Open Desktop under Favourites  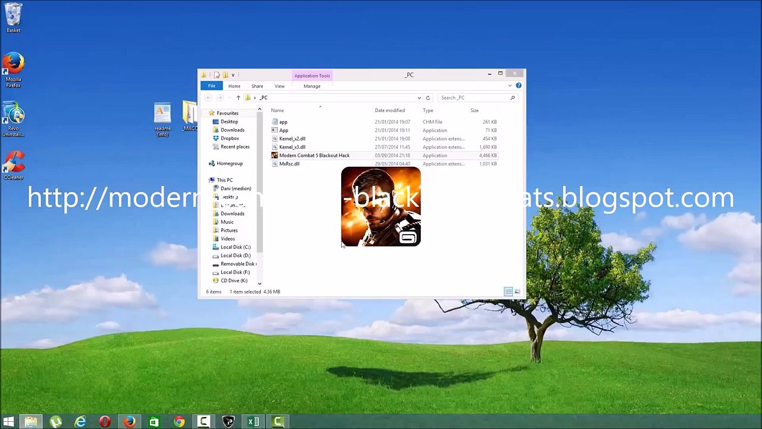tap(229, 122)
